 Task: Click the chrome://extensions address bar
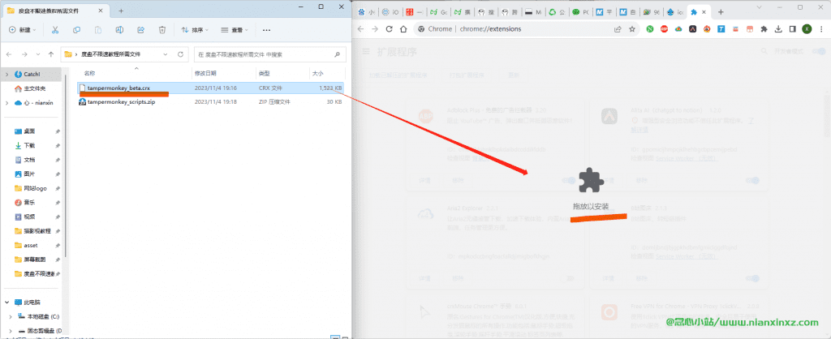(x=514, y=29)
